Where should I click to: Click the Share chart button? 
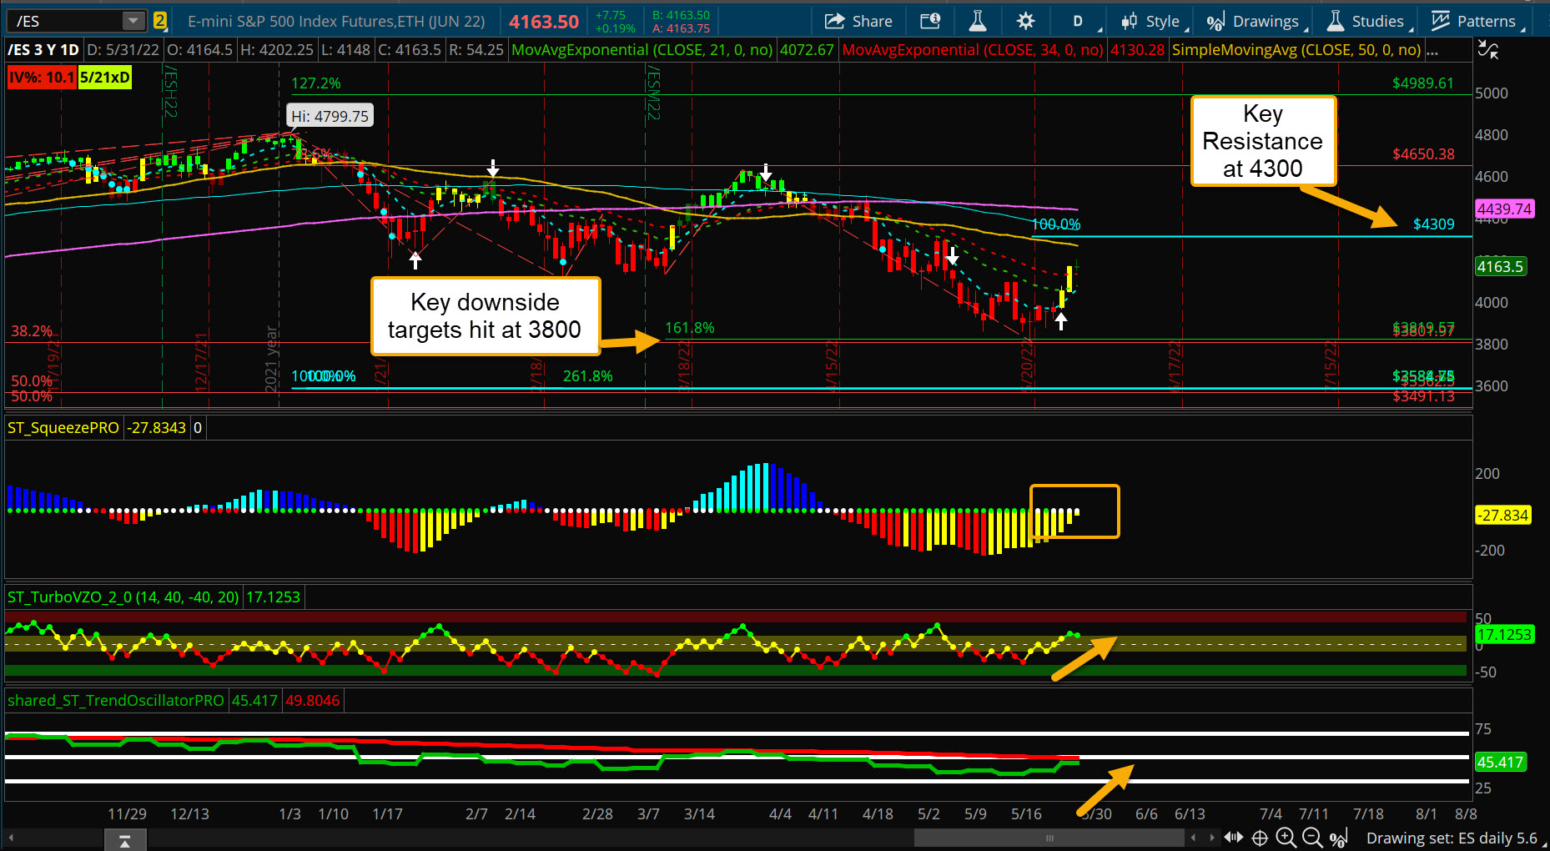858,21
